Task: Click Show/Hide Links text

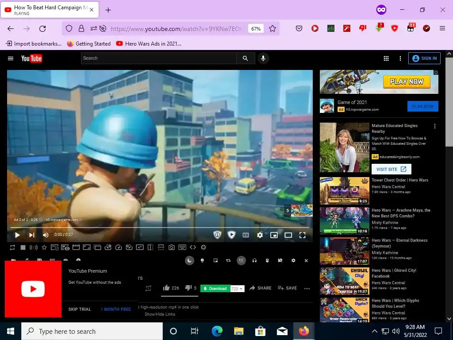Action: click(x=160, y=314)
